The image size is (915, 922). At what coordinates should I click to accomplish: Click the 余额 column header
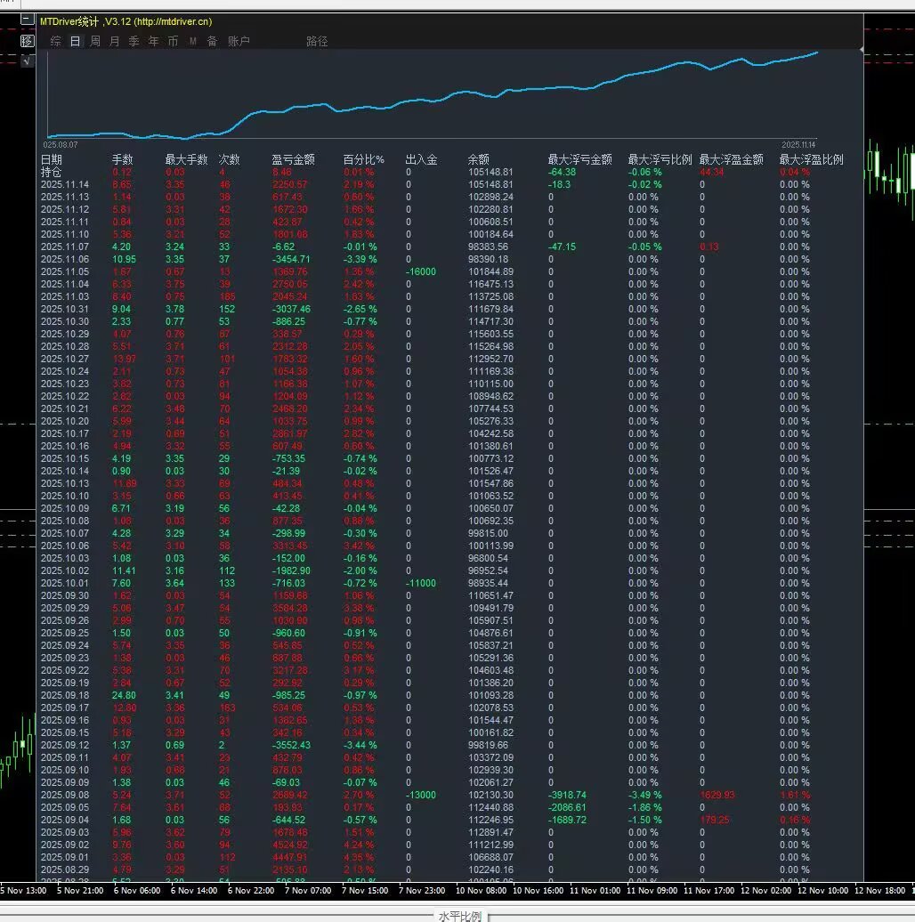coord(479,159)
